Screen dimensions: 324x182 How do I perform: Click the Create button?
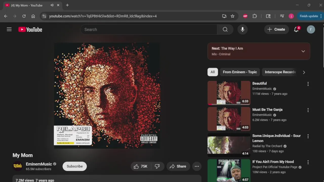276,29
